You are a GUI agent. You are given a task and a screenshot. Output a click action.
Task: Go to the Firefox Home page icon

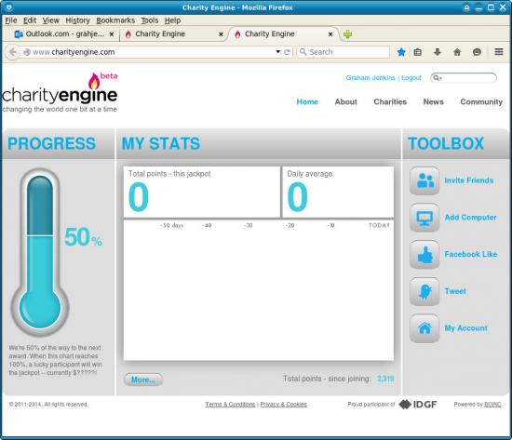(x=457, y=52)
